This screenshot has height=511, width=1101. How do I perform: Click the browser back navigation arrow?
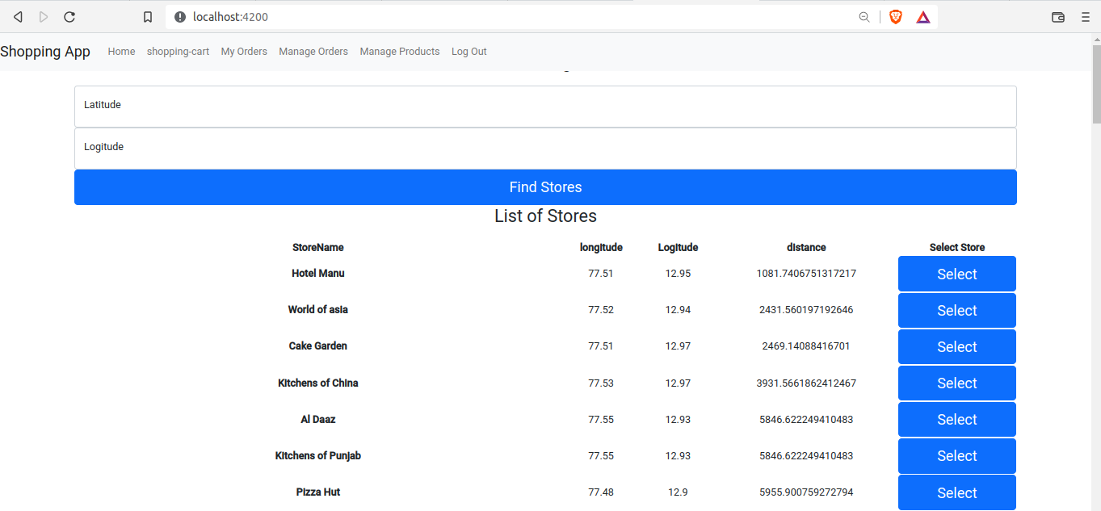pos(17,16)
